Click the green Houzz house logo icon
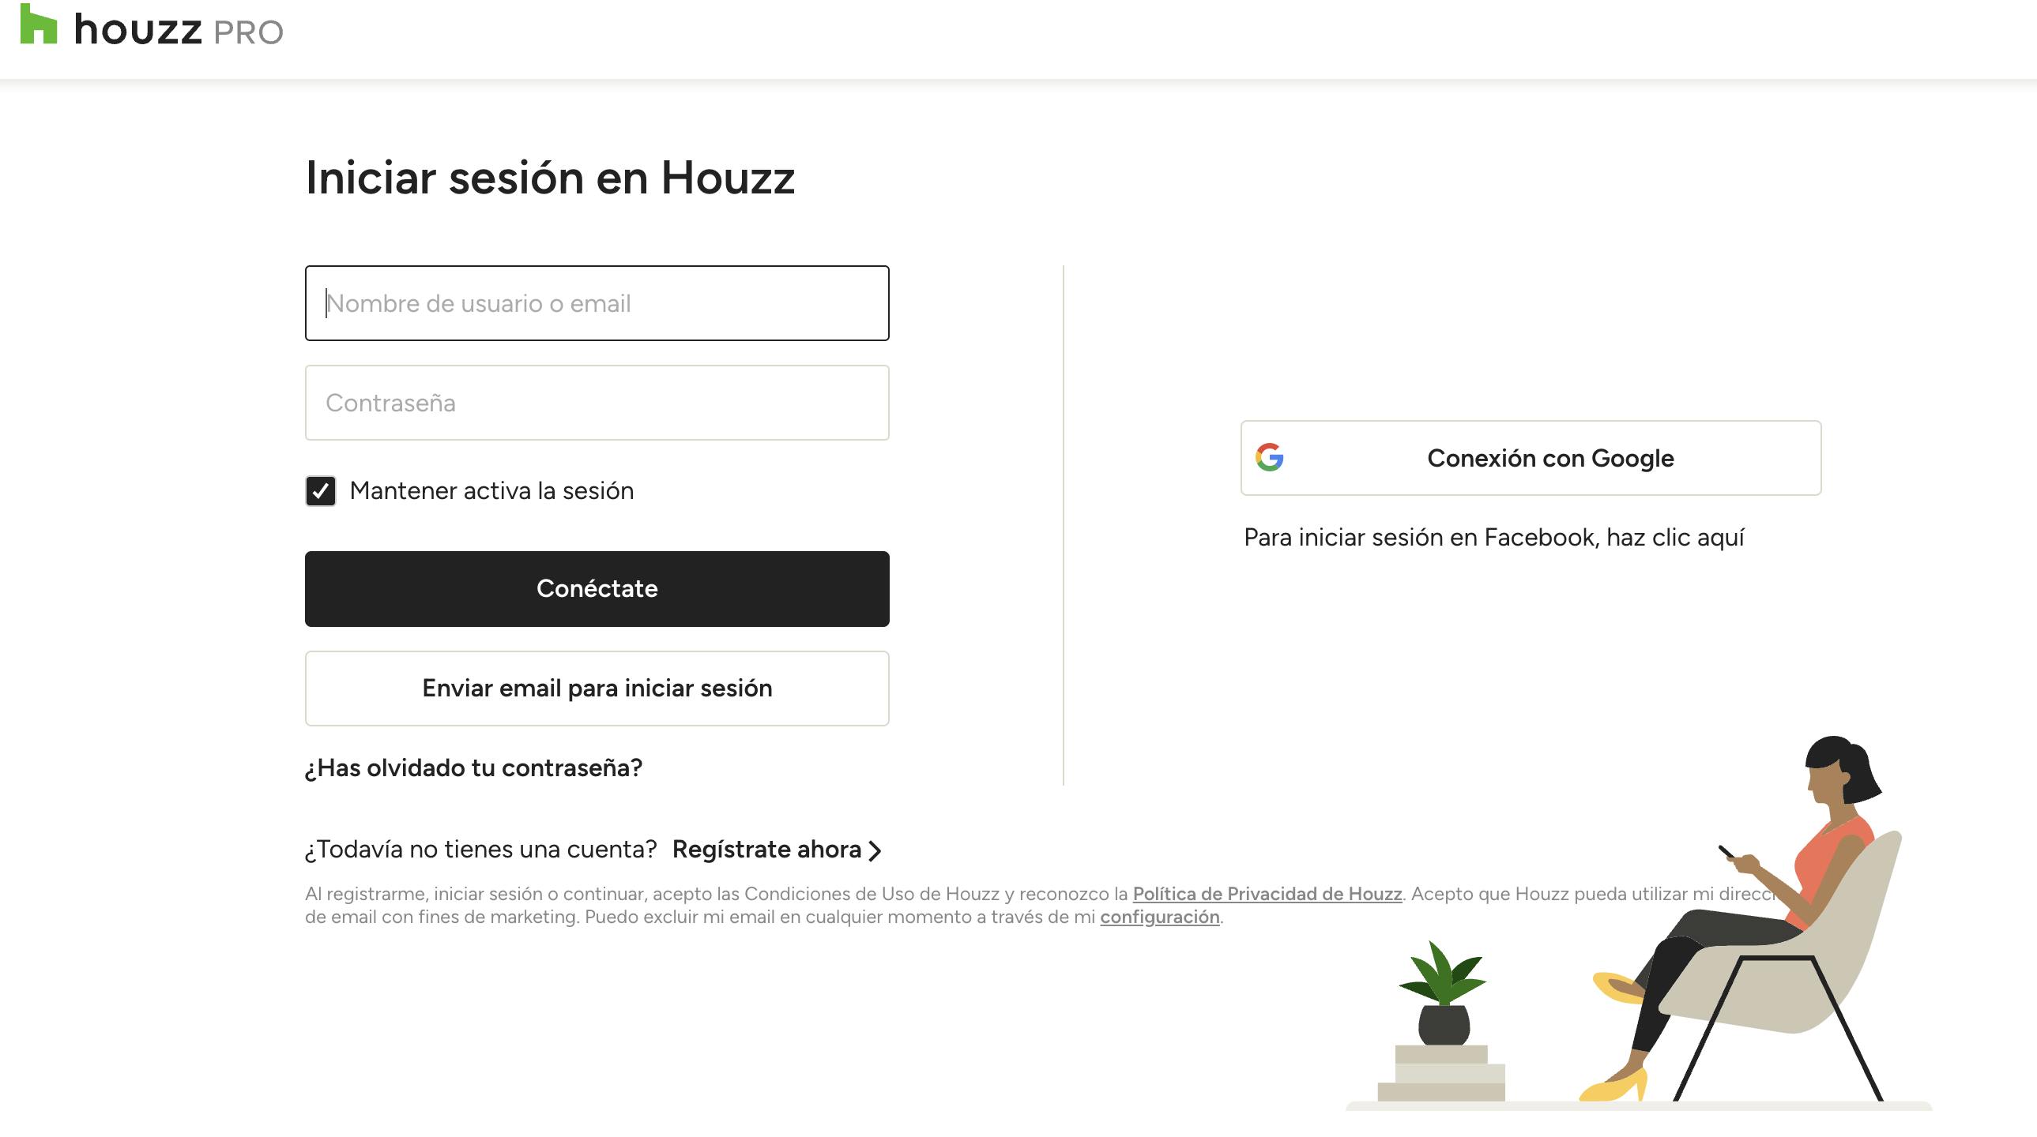The width and height of the screenshot is (2037, 1137). [38, 24]
